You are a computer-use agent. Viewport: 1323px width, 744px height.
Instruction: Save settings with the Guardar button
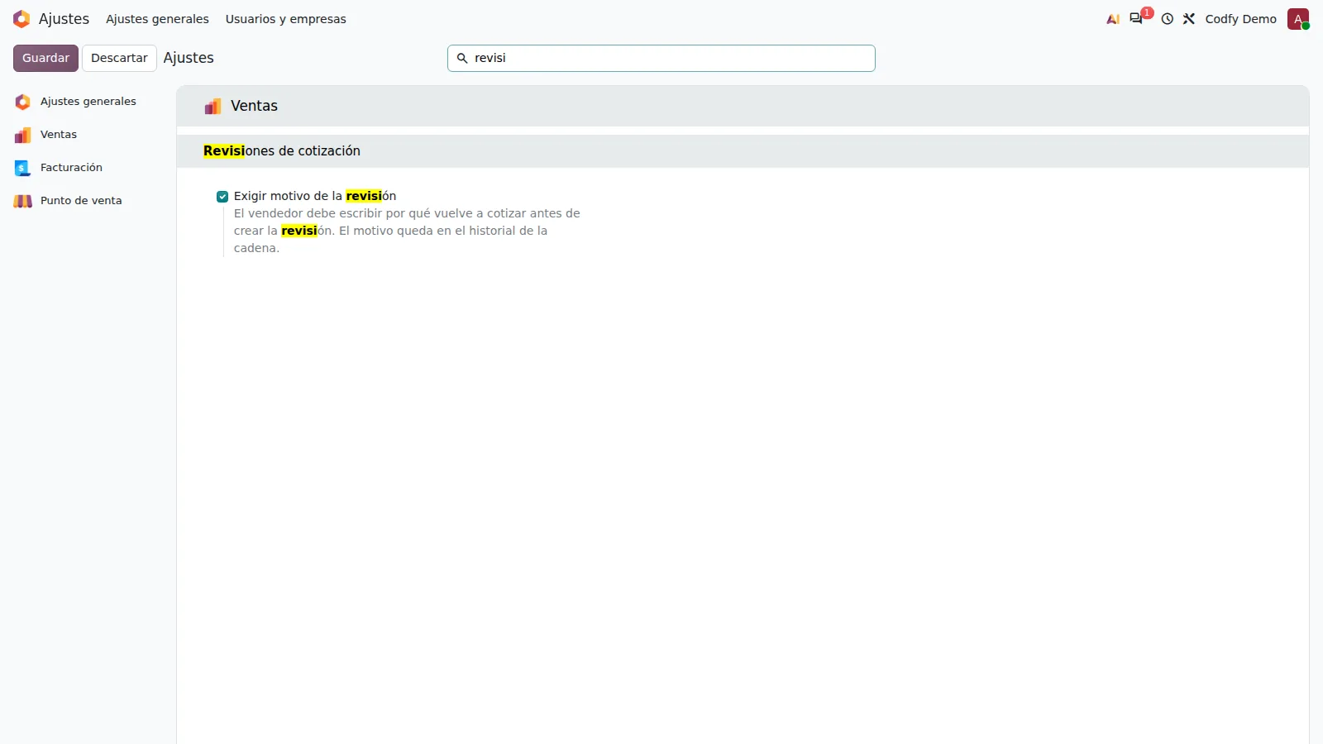click(x=45, y=58)
